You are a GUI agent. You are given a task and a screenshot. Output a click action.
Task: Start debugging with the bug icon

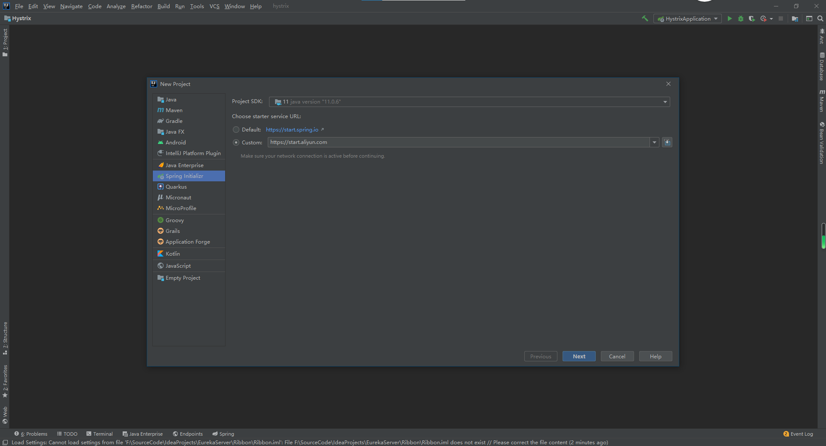click(741, 18)
